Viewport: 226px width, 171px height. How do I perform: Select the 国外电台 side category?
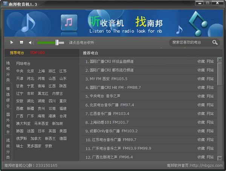coord(8,123)
